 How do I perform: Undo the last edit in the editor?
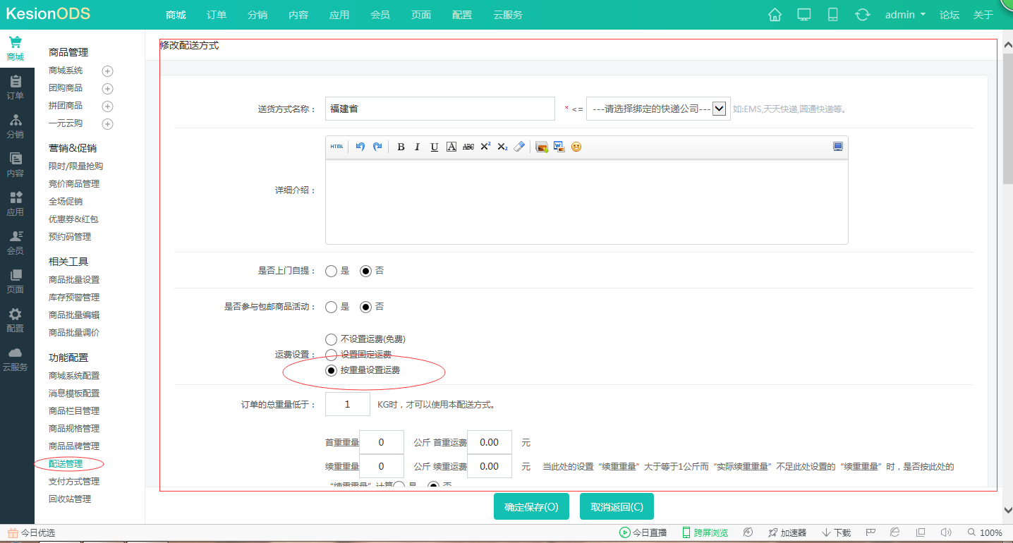[x=360, y=147]
